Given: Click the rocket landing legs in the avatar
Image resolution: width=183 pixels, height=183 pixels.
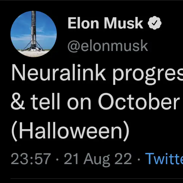Looking at the screenshot, I should tap(33, 47).
